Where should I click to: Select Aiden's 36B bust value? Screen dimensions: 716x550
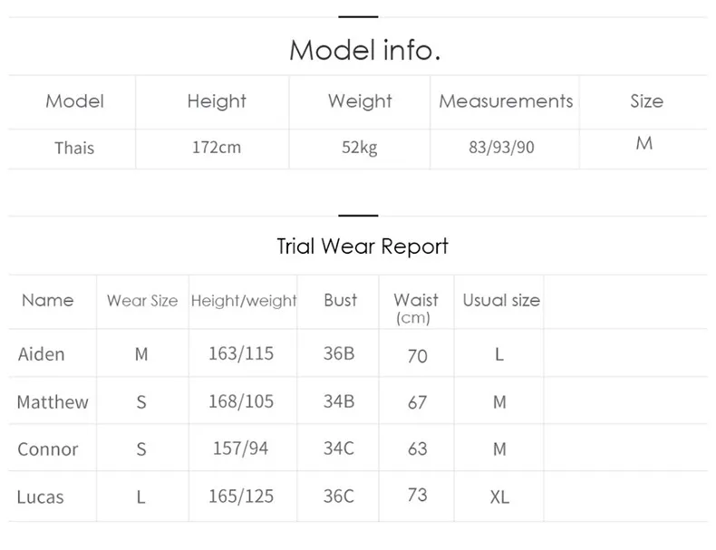click(339, 353)
